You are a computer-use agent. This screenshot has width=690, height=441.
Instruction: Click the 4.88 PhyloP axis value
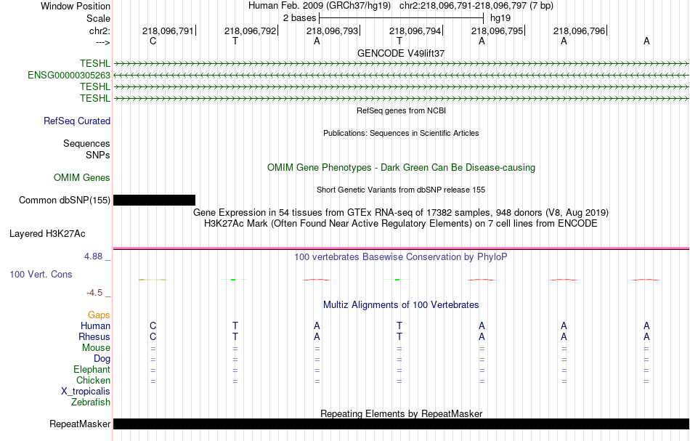(93, 256)
